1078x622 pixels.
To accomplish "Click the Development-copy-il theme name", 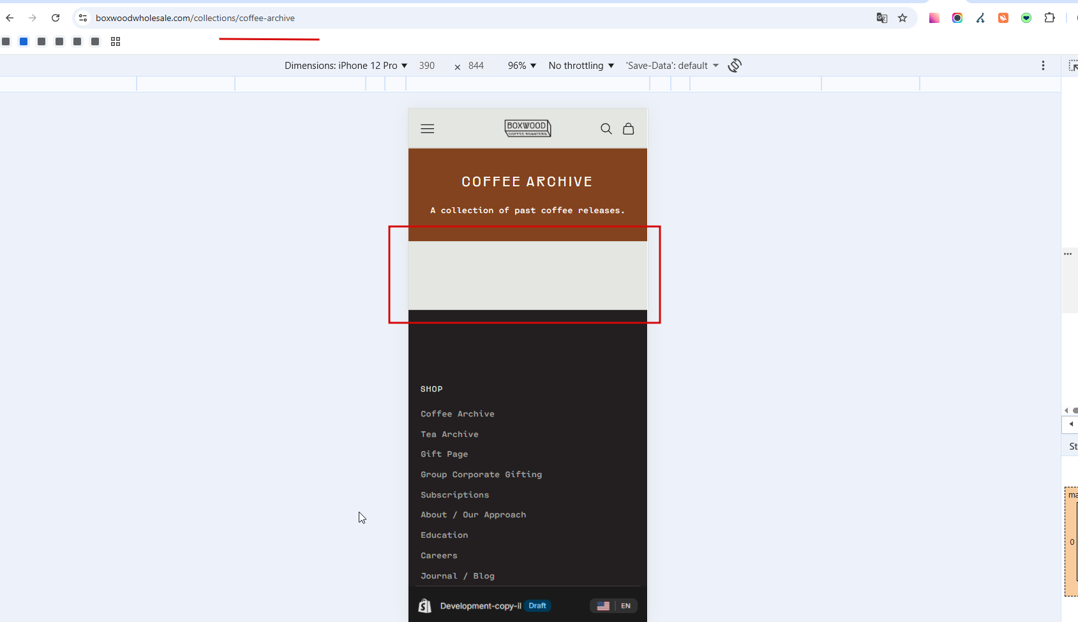I will [481, 606].
